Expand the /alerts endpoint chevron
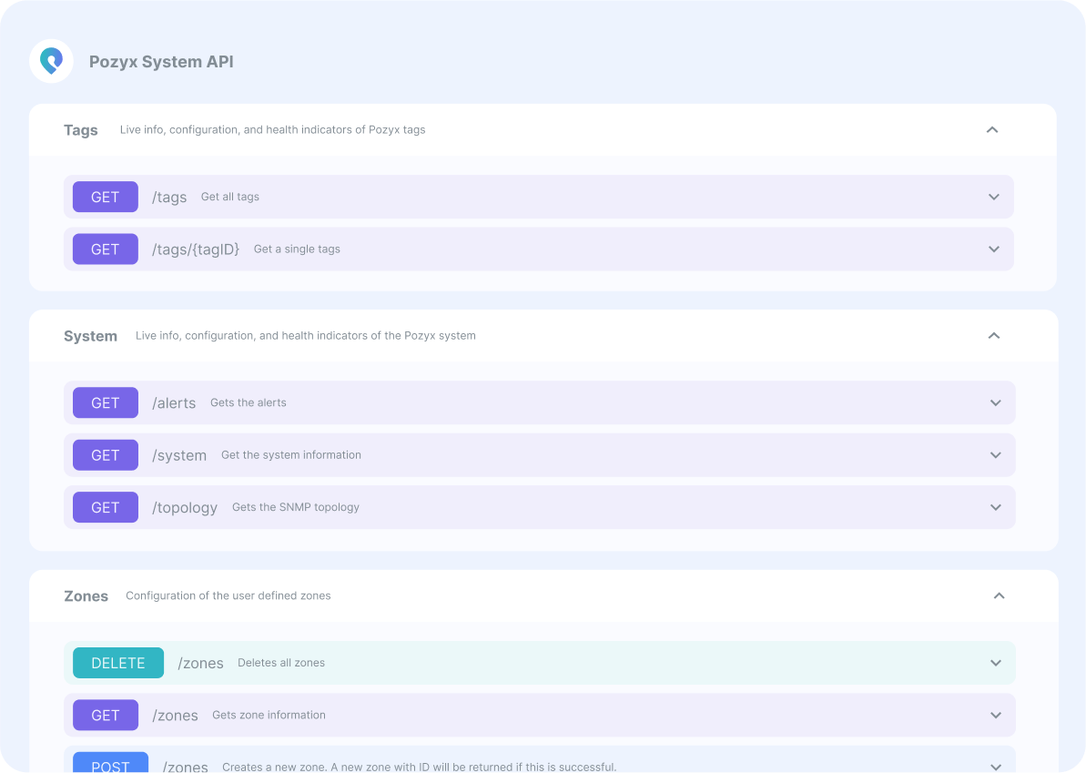Viewport: 1086px width, 773px height. (x=995, y=403)
